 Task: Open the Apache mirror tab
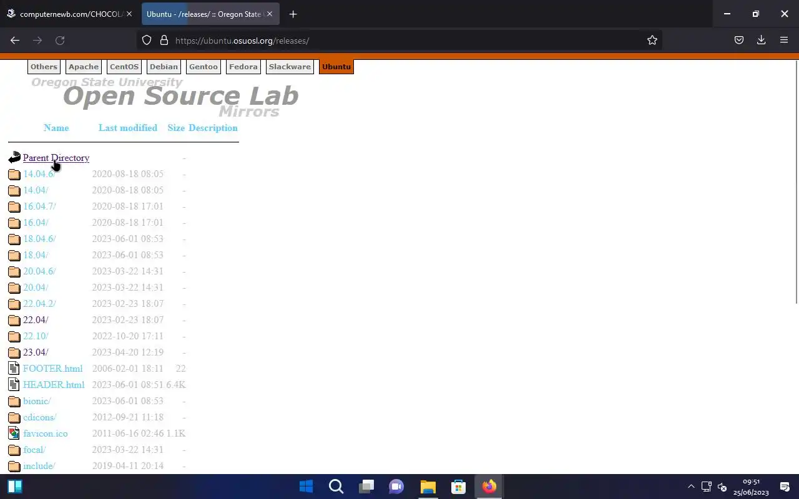point(84,67)
